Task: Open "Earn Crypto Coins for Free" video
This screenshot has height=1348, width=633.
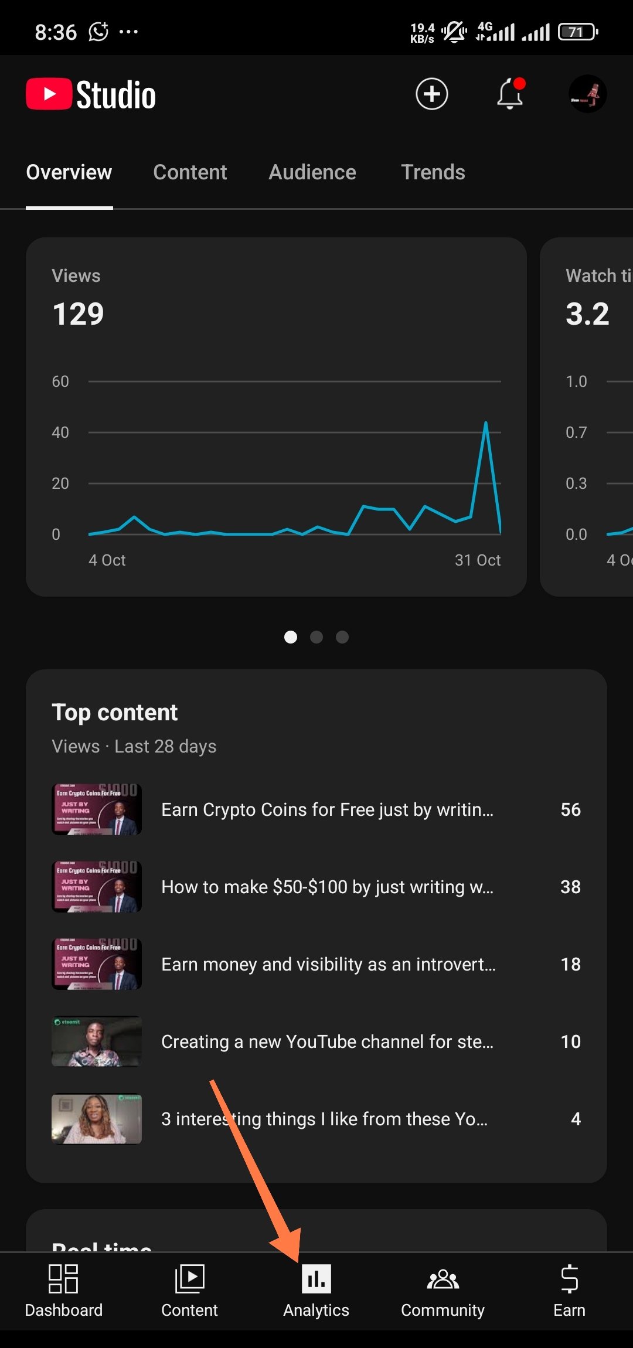Action: [327, 809]
